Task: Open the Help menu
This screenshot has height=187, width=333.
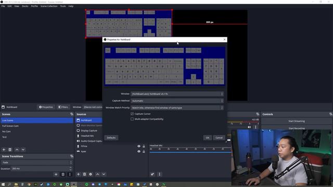Action: (x=71, y=6)
